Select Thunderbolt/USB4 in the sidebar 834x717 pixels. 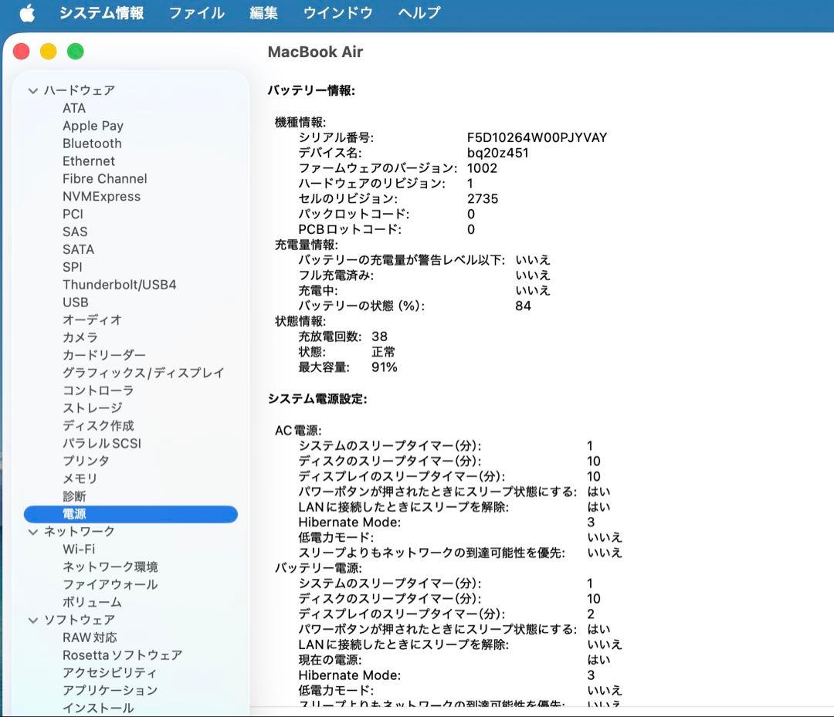(x=119, y=284)
